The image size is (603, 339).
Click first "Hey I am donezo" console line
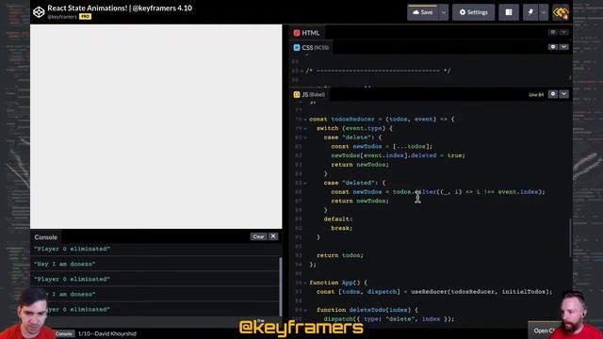click(x=65, y=264)
